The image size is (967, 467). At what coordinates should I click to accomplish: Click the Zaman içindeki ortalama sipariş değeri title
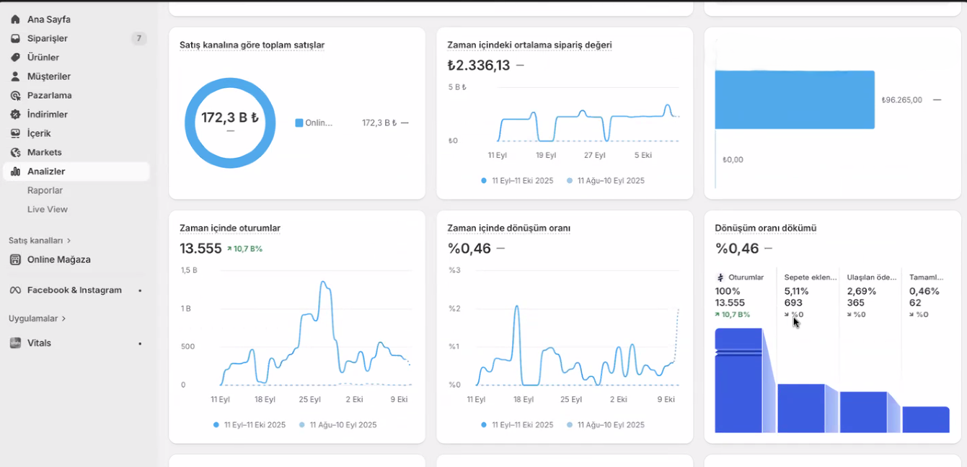point(529,45)
